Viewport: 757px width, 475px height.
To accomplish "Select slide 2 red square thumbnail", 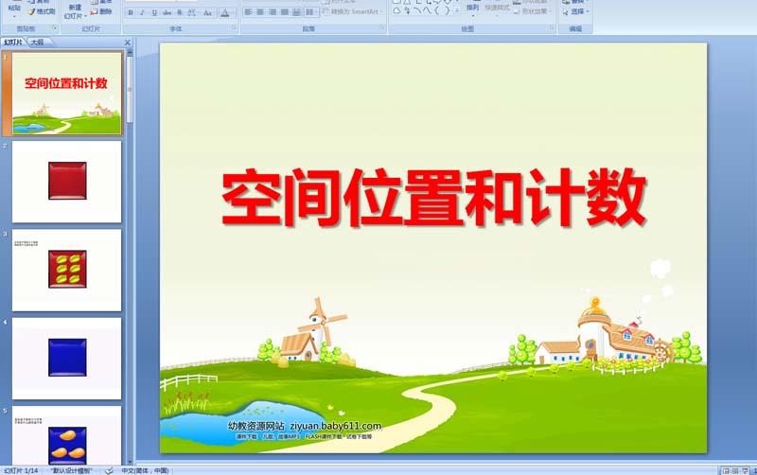I will (66, 182).
